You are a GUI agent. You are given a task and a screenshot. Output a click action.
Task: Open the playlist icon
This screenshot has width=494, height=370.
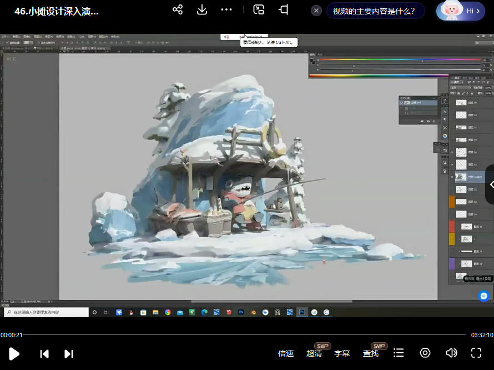398,353
